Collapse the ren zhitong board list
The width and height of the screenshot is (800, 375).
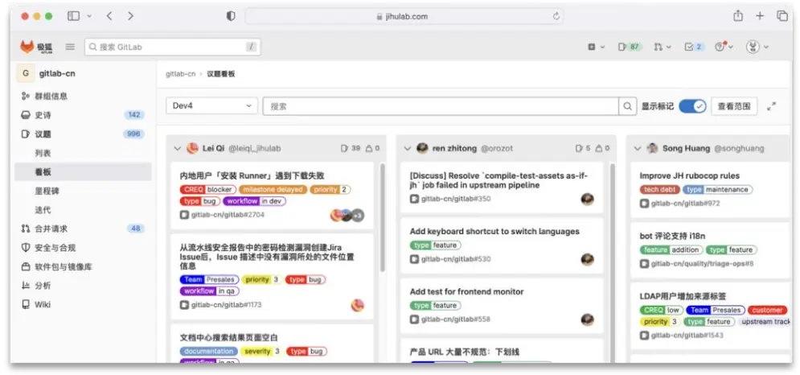click(408, 148)
